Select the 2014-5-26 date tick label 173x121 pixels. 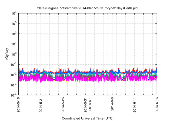(x=63, y=104)
